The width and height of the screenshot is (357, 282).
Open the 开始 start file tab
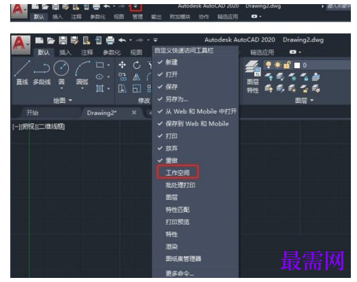(x=33, y=112)
